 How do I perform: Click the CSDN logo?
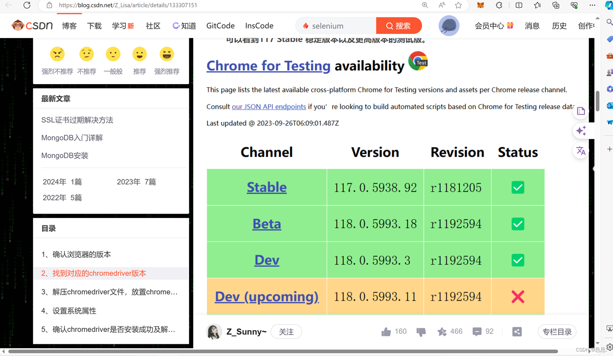(x=32, y=25)
